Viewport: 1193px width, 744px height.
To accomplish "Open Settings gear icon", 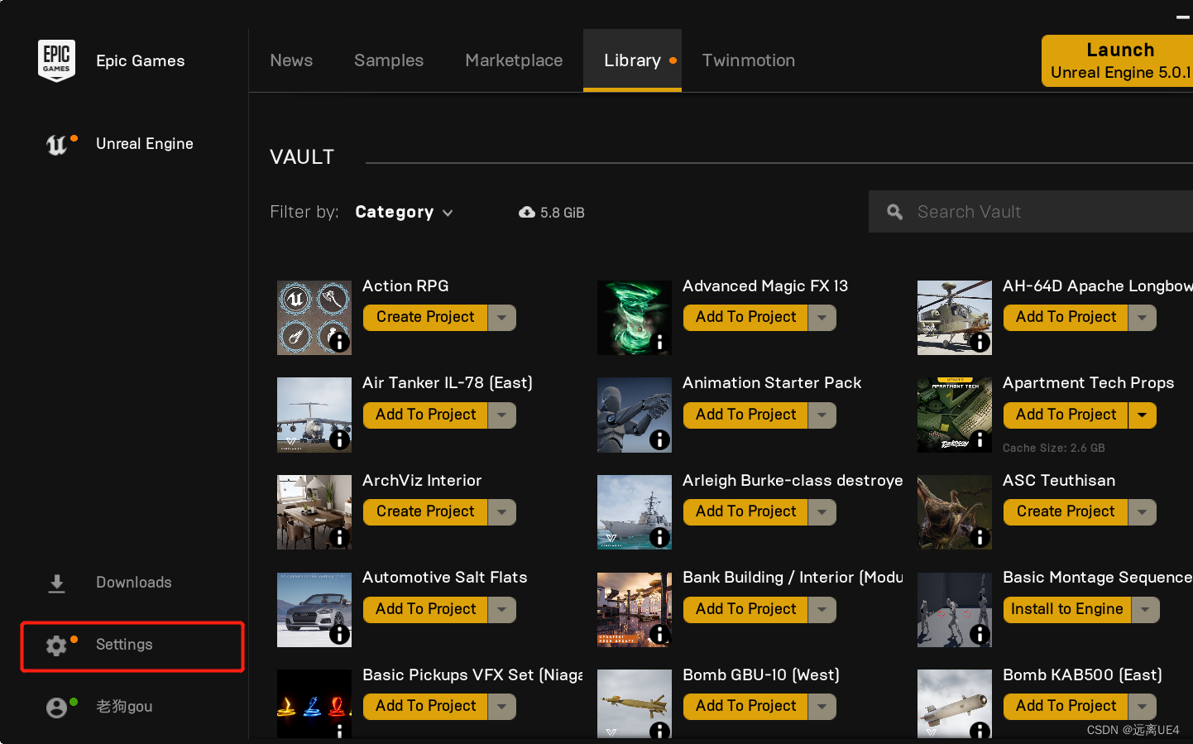I will (x=56, y=646).
